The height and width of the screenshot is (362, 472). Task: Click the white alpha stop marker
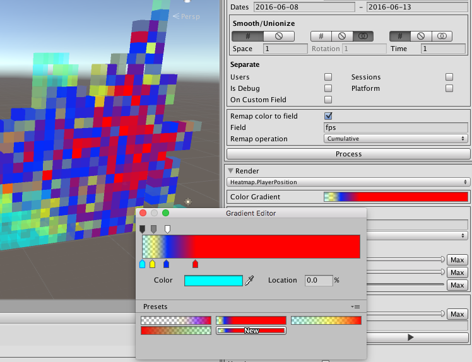tap(167, 230)
